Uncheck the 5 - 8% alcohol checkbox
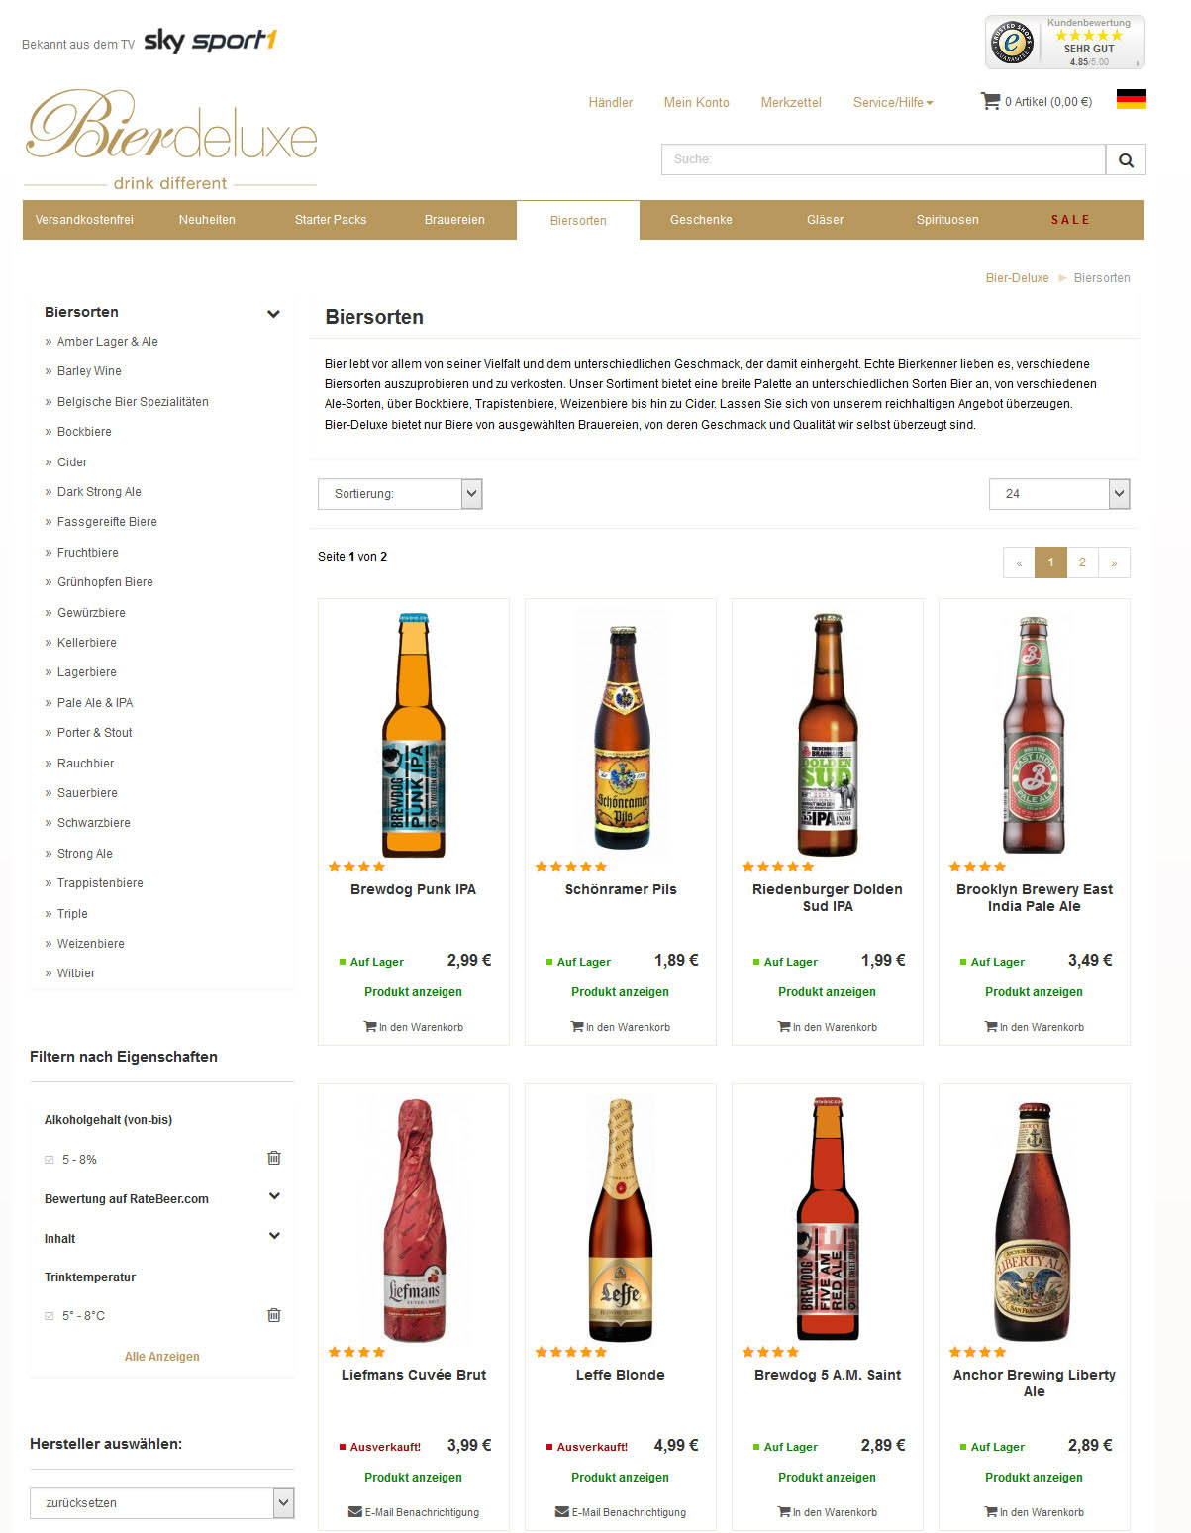Screen dimensions: 1191x1533 pos(50,1159)
